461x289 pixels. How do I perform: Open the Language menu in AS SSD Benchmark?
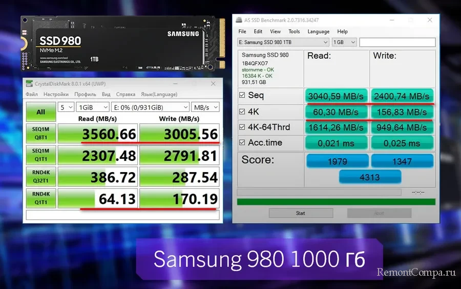coord(319,31)
